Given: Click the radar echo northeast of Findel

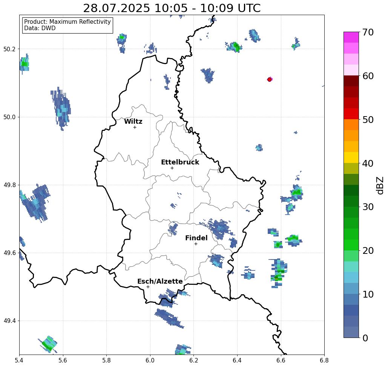Looking at the screenshot, I should [x=219, y=228].
